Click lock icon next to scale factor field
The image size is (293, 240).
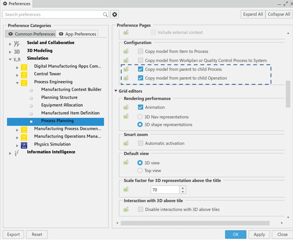click(126, 189)
